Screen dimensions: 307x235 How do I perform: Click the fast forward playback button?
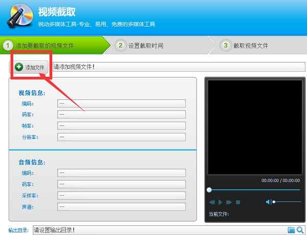coord(229,202)
